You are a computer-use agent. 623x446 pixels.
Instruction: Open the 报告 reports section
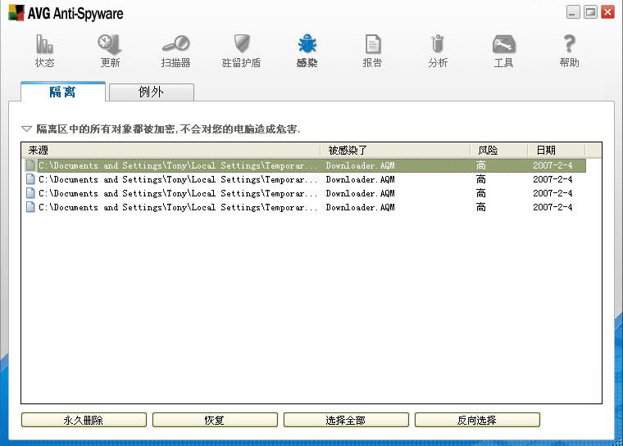[372, 51]
